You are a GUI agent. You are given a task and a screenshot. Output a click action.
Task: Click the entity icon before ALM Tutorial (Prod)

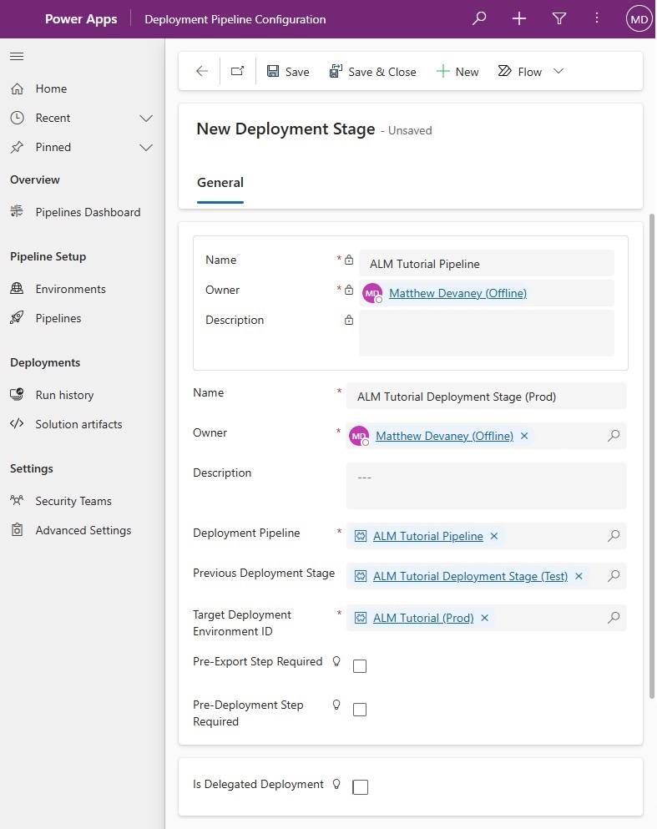click(361, 618)
